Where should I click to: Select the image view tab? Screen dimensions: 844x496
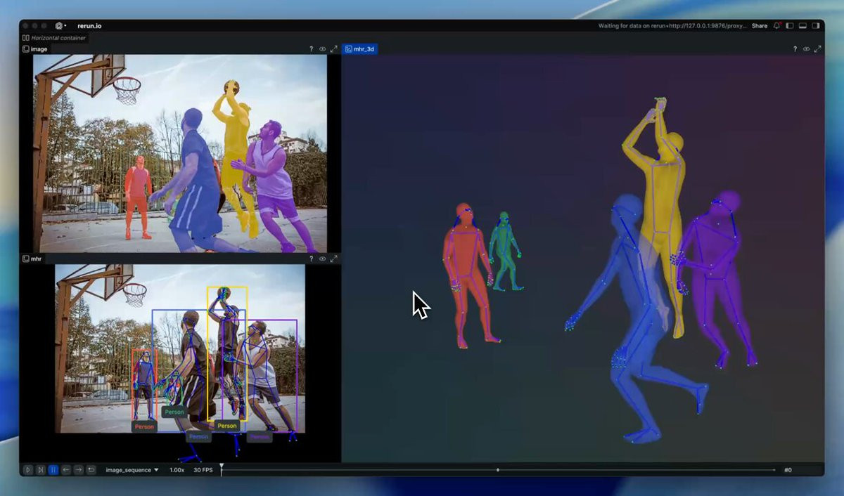[35, 49]
